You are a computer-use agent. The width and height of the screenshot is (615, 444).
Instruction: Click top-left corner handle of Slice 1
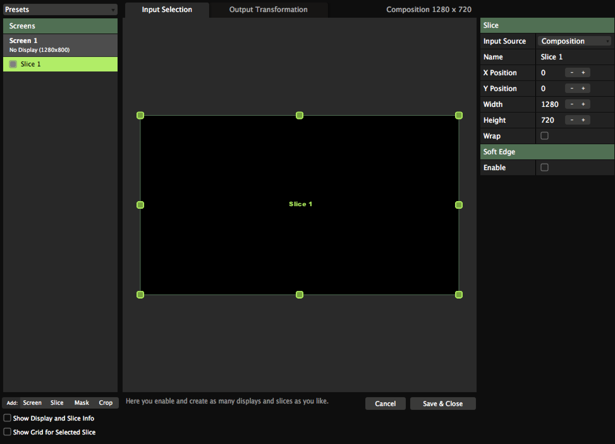click(140, 115)
